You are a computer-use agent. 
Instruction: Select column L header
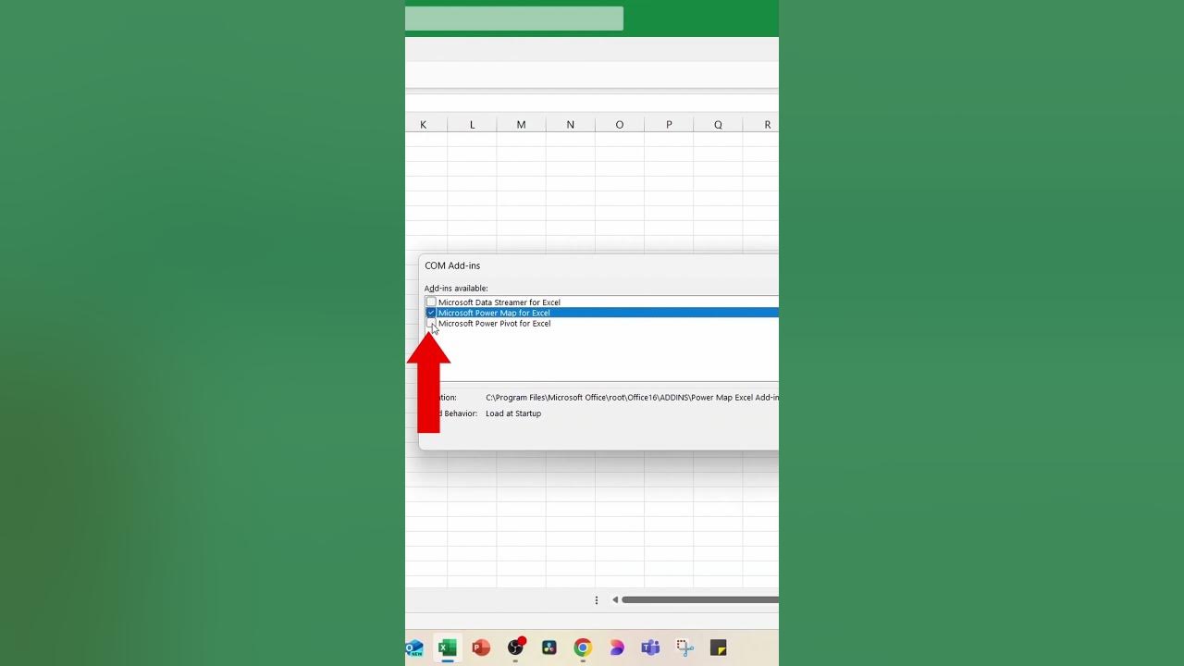tap(472, 125)
